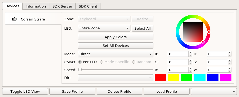Click the Apply Colors button

tap(116, 37)
